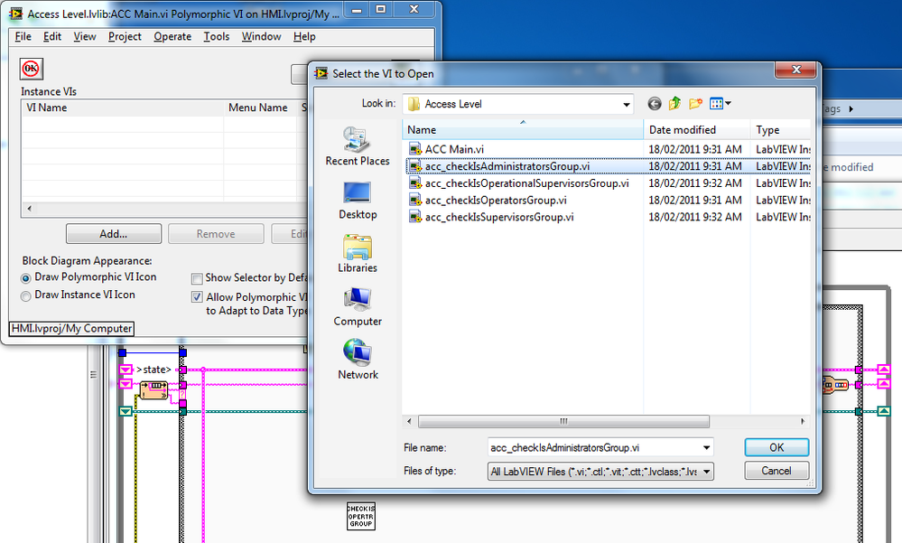Viewport: 902px width, 543px height.
Task: Cancel the Select the VI dialog
Action: (776, 471)
